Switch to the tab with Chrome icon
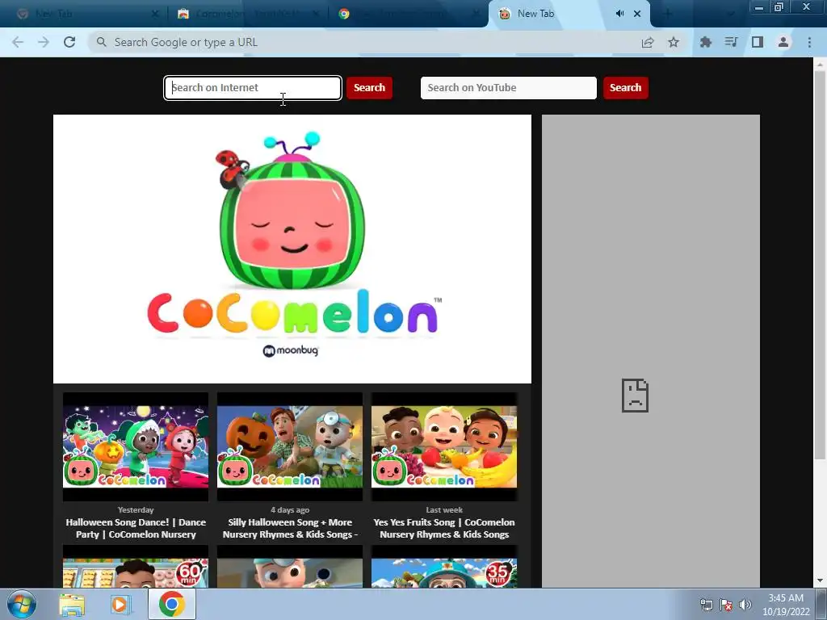Image resolution: width=827 pixels, height=620 pixels. pos(408,15)
